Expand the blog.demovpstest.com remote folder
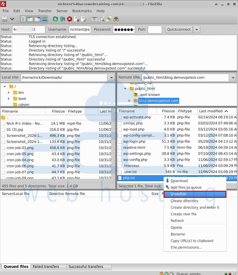Image resolution: width=238 pixels, height=275 pixels. (129, 101)
